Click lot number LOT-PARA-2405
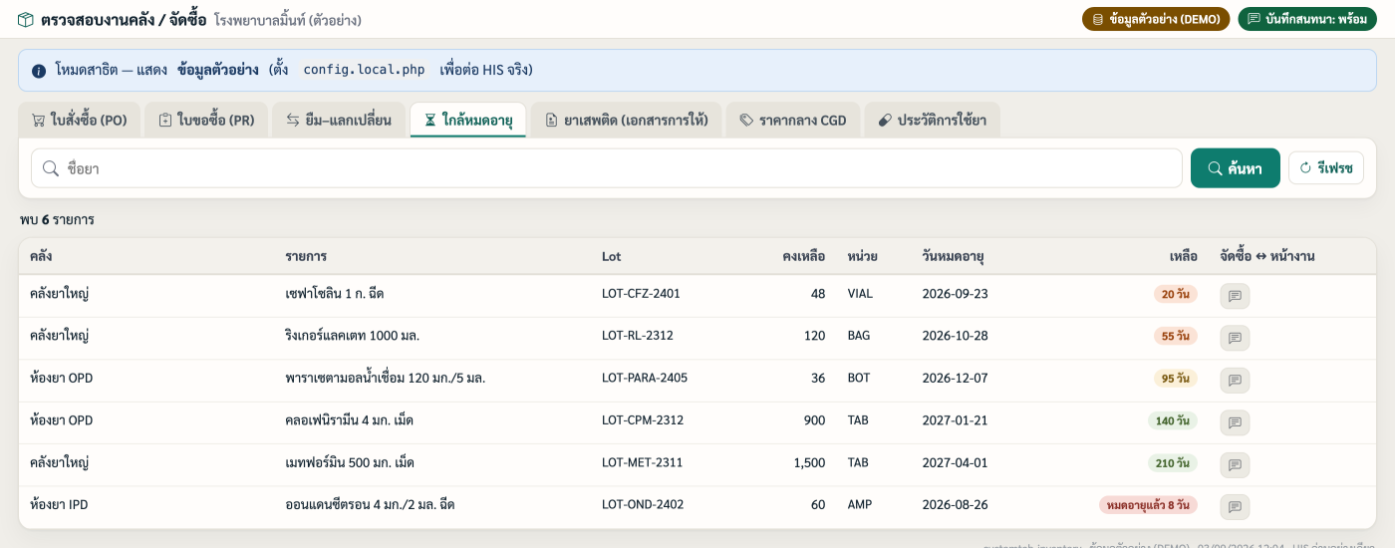Image resolution: width=1395 pixels, height=548 pixels. coord(645,379)
